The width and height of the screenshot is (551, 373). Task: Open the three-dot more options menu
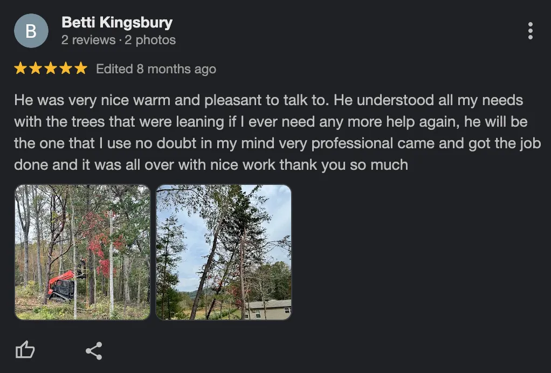[x=531, y=31]
